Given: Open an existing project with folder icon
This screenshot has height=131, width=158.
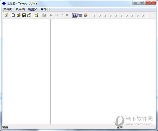Looking at the screenshot, I should [19, 15].
